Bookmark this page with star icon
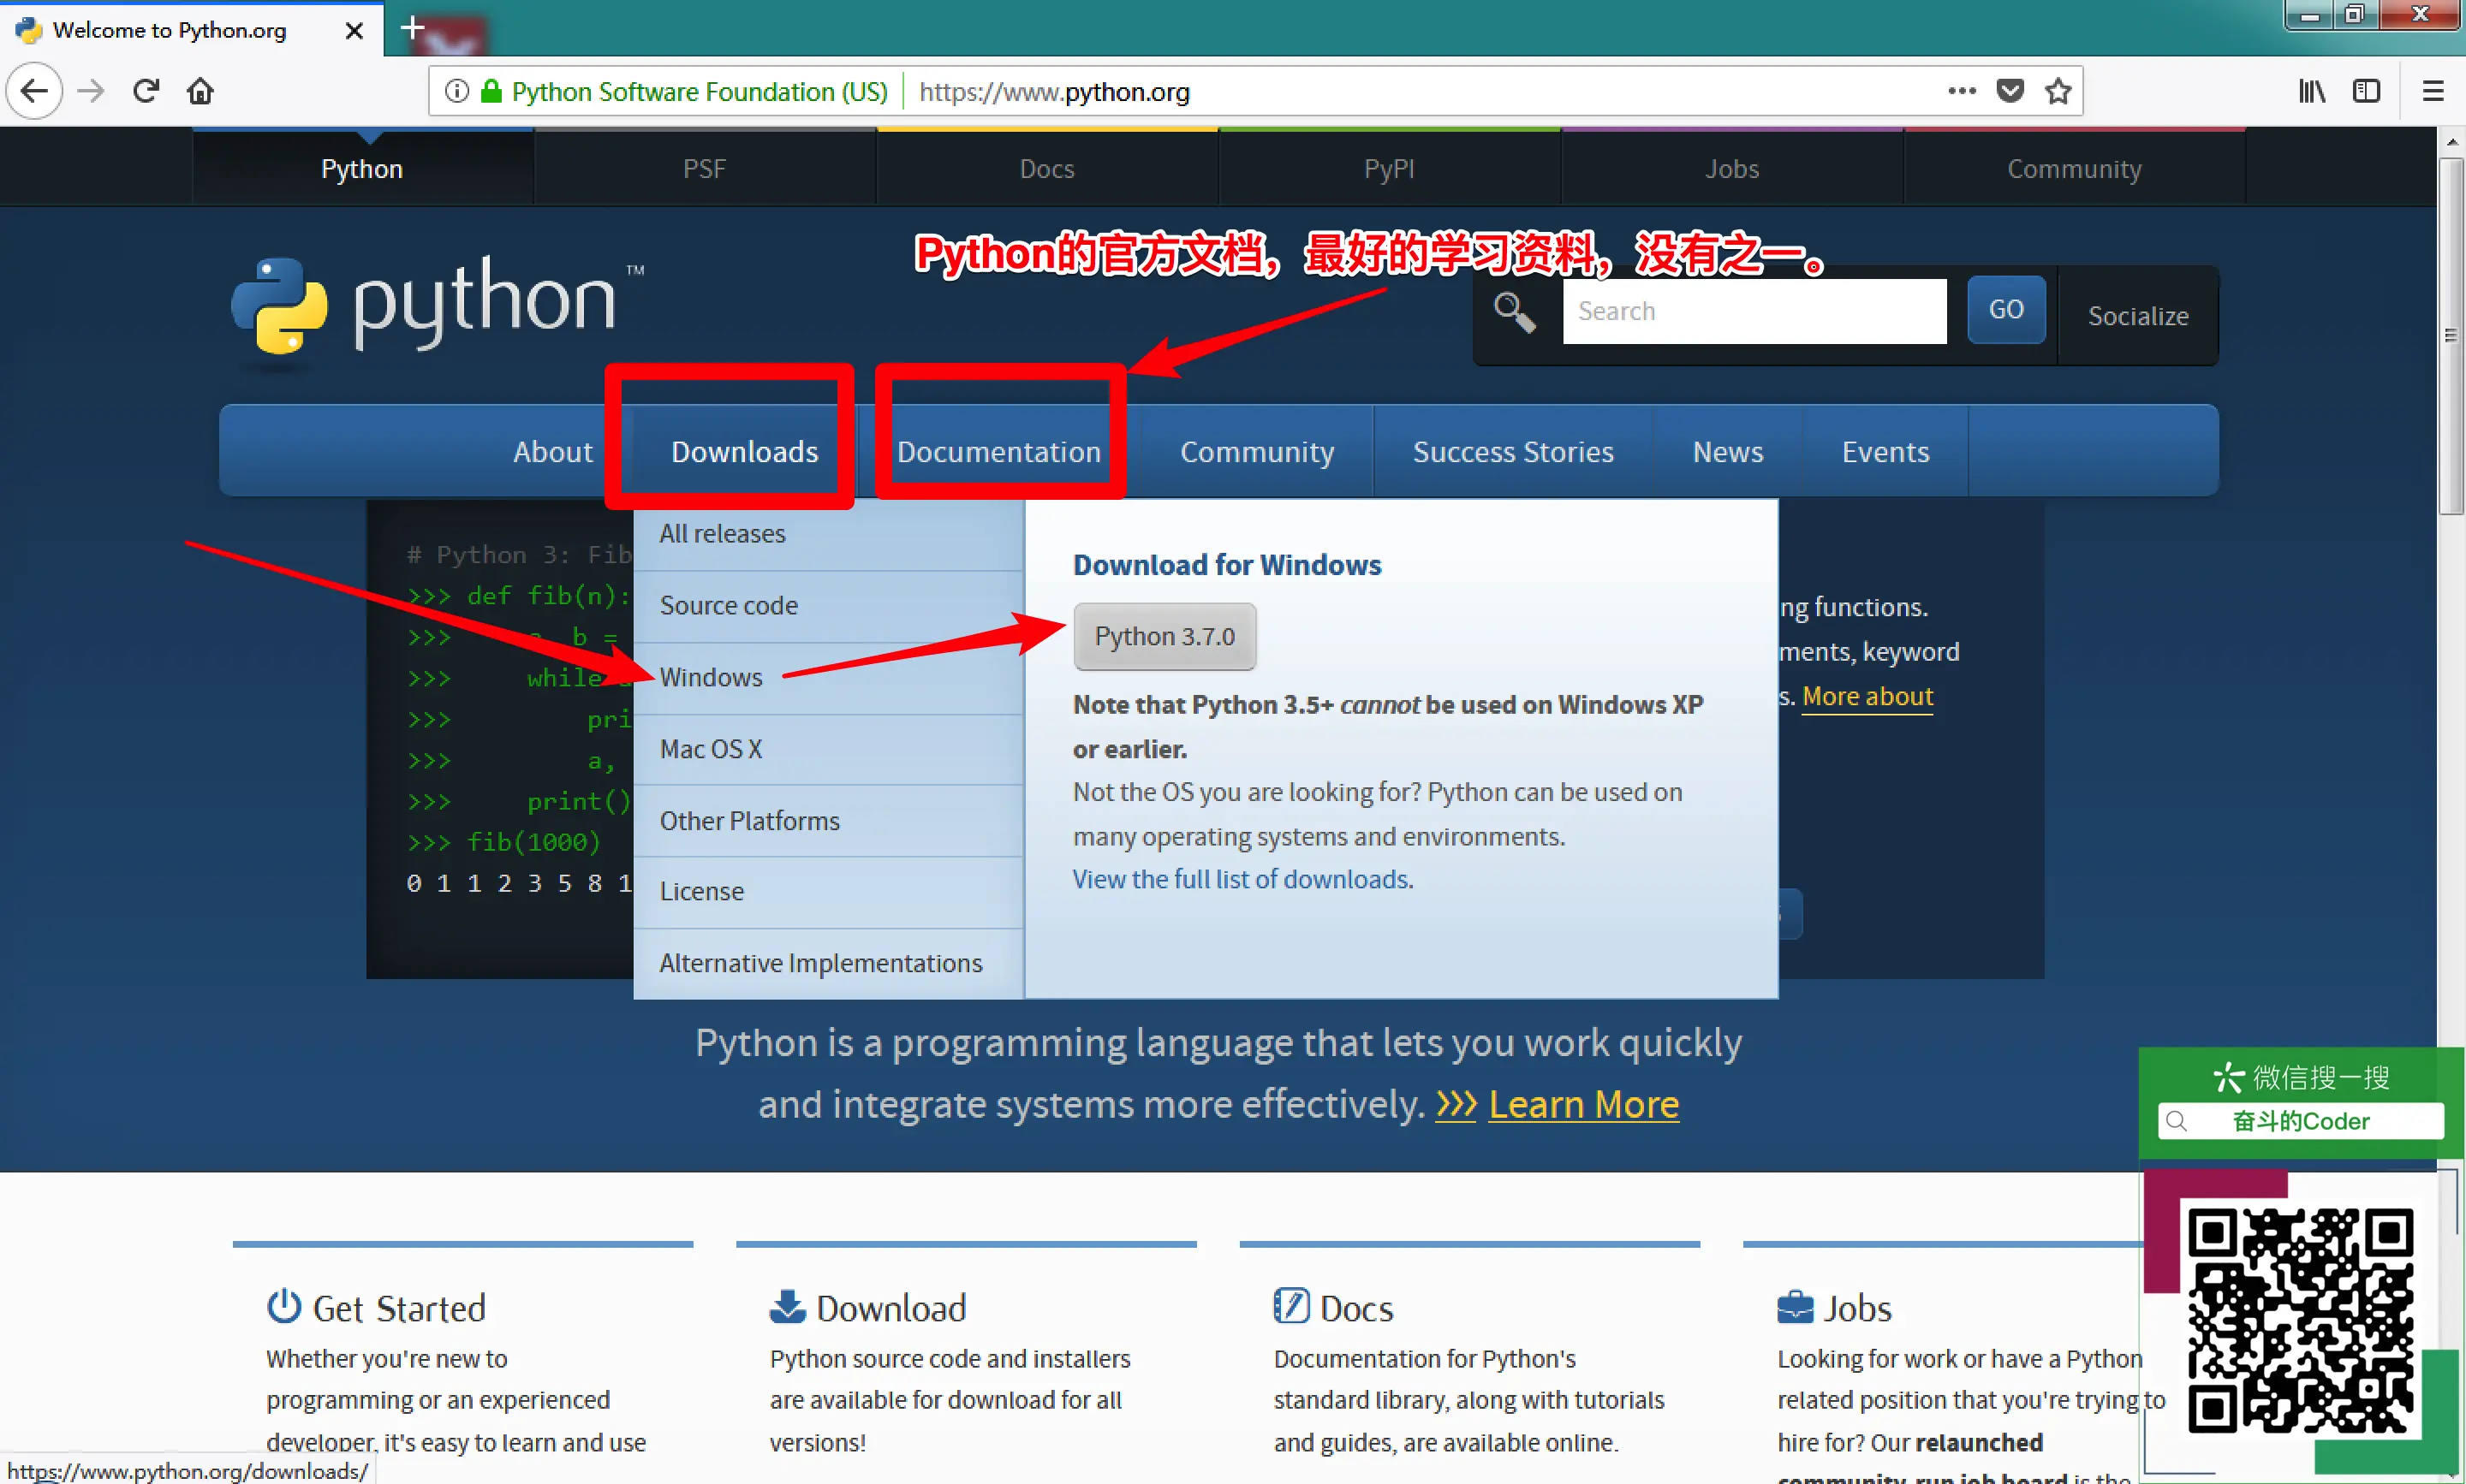This screenshot has width=2466, height=1484. coord(2058,91)
